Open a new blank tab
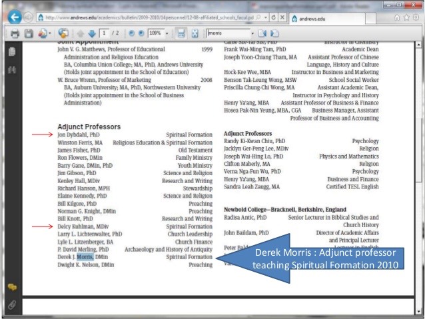The height and width of the screenshot is (319, 425). point(370,19)
